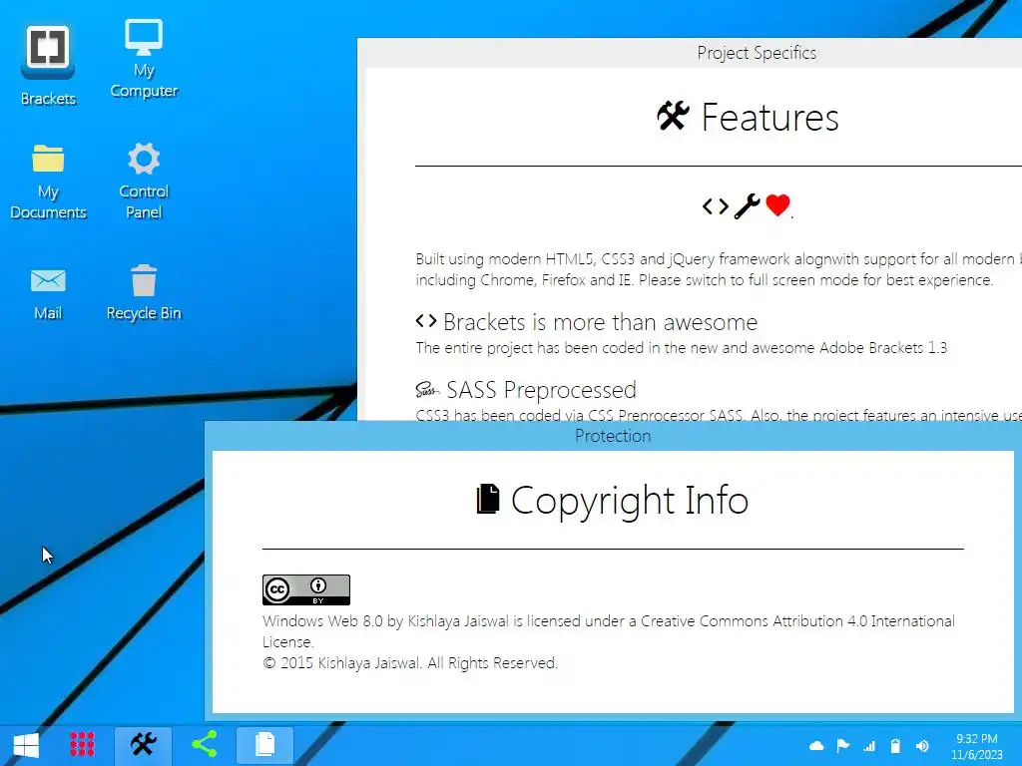Open My Documents folder icon
The image size is (1022, 766).
pos(48,182)
